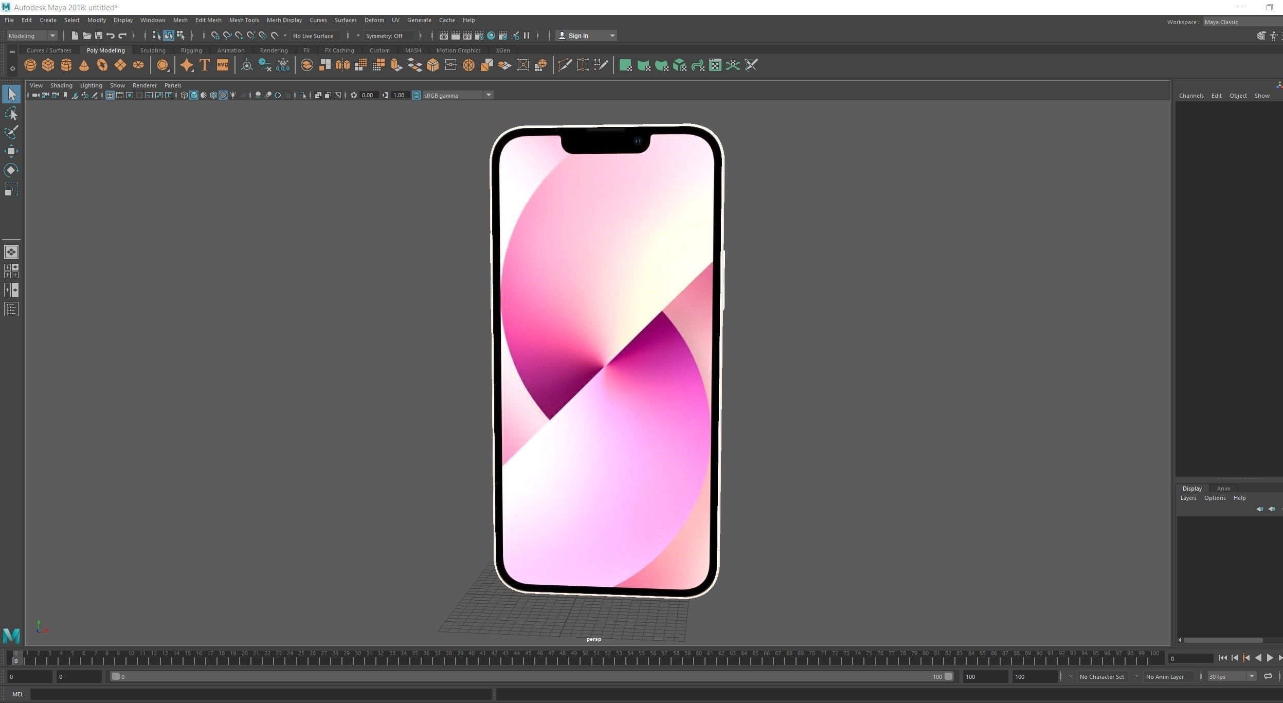Activate the Scale tool in the toolbox
Screen dimensions: 1283x703
pos(11,189)
